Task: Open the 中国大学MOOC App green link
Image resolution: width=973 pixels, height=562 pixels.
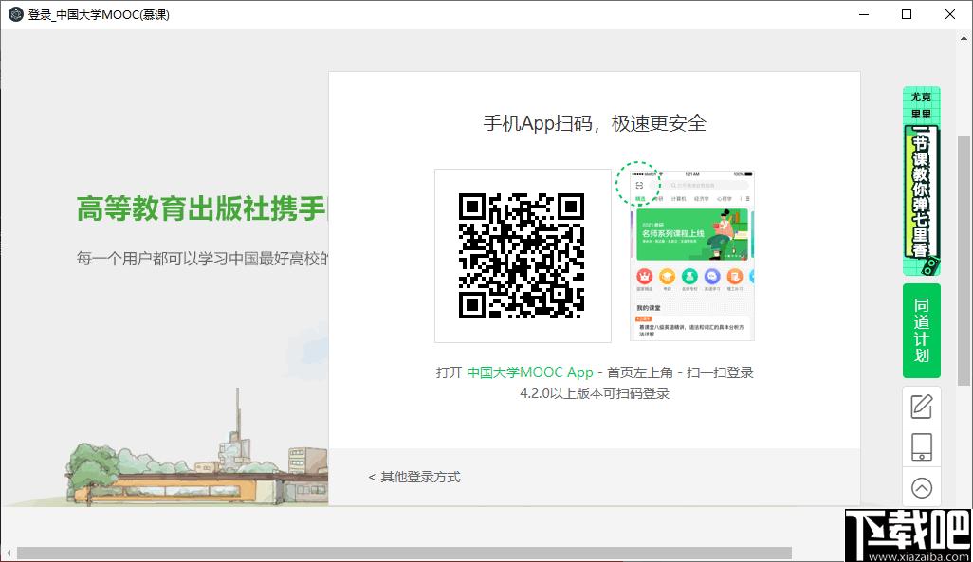Action: [x=529, y=372]
